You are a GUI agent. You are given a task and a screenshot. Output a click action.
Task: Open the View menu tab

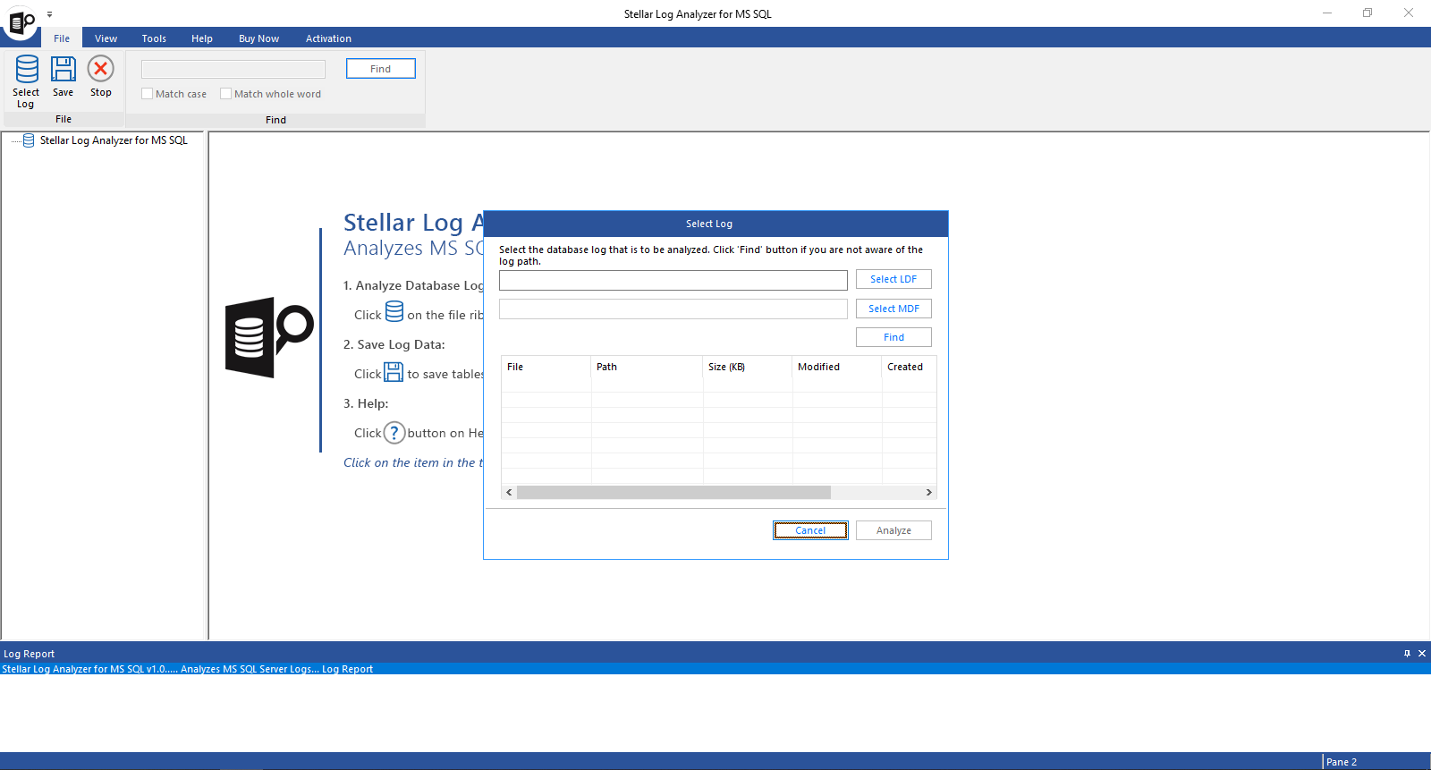pyautogui.click(x=106, y=38)
